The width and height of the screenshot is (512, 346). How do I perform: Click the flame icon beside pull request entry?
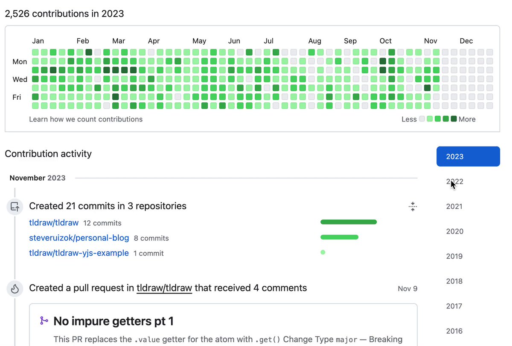[15, 288]
